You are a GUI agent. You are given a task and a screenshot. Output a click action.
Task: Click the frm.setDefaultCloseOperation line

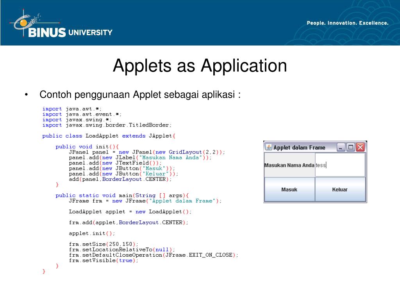[x=154, y=255]
